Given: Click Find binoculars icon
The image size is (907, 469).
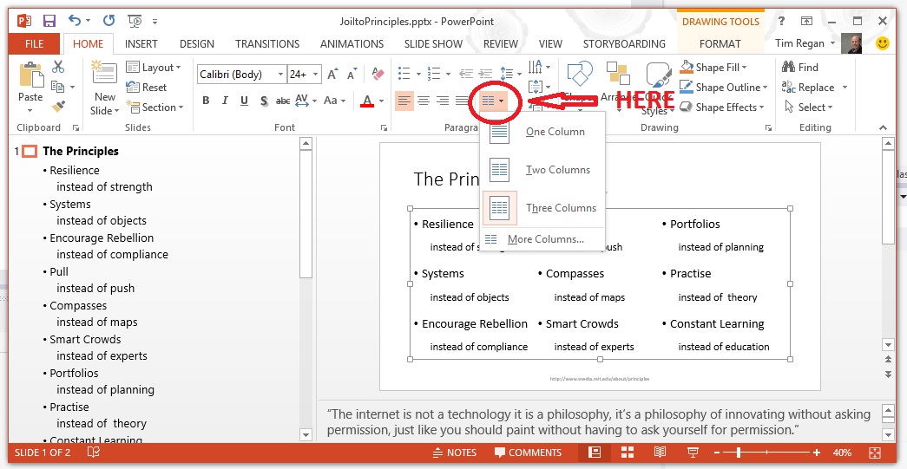Looking at the screenshot, I should (x=788, y=67).
